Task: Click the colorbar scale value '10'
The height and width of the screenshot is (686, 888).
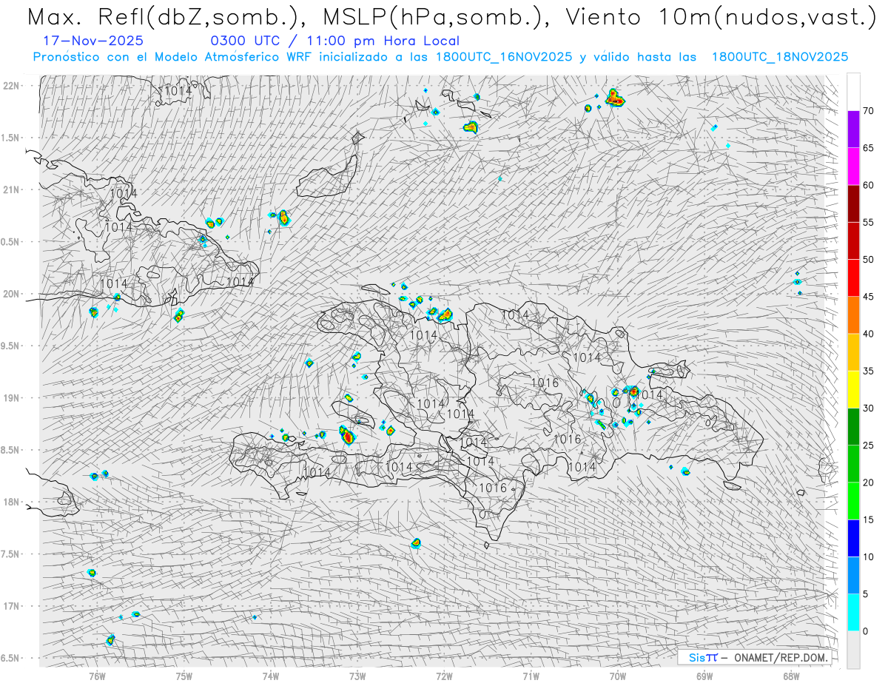Action: [868, 556]
